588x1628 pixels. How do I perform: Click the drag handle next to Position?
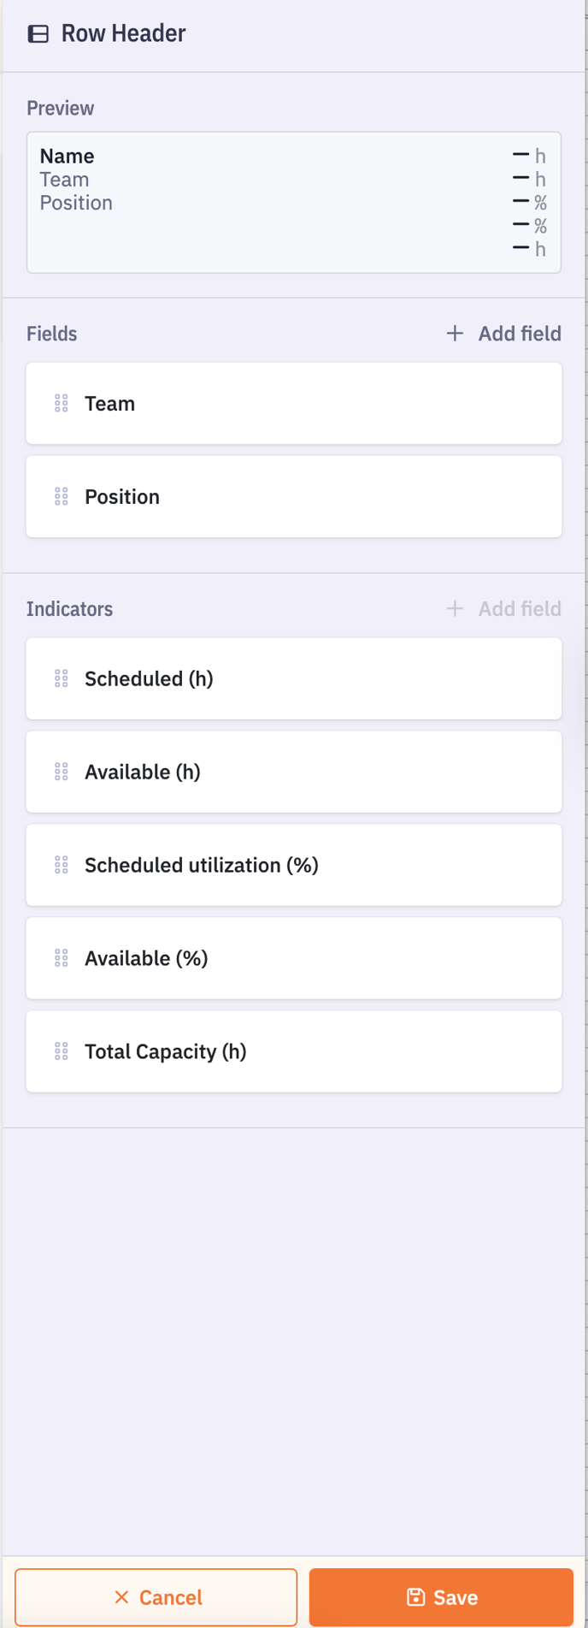coord(62,497)
